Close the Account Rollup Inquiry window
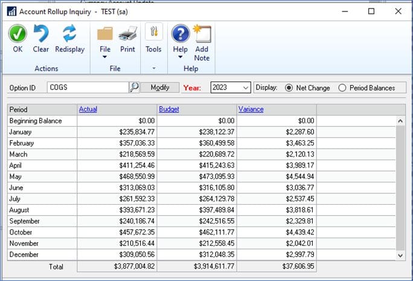 point(399,11)
